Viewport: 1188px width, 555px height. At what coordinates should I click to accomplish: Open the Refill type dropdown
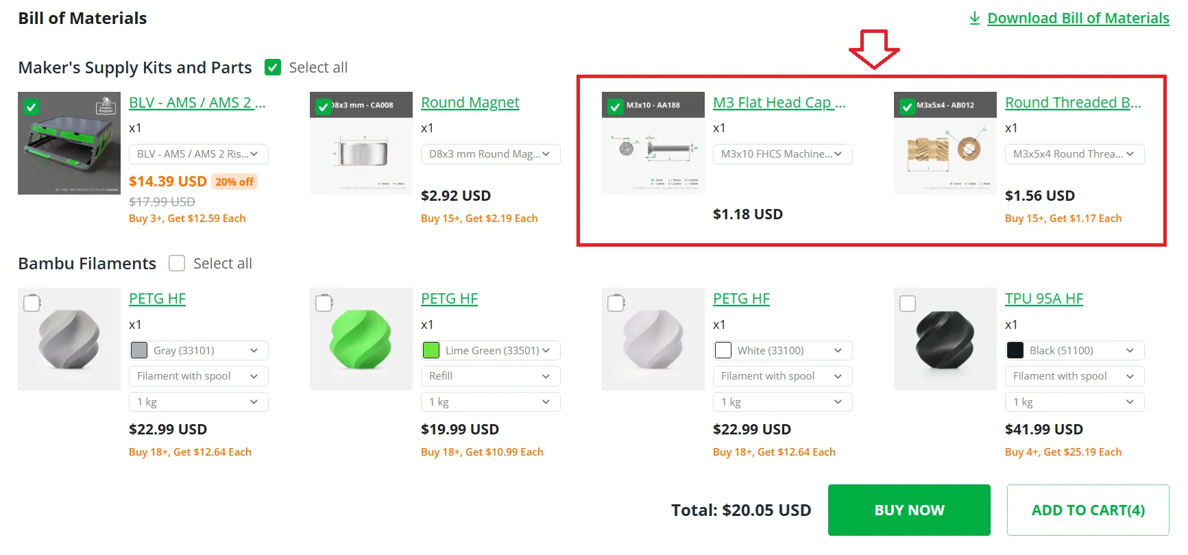(x=490, y=376)
